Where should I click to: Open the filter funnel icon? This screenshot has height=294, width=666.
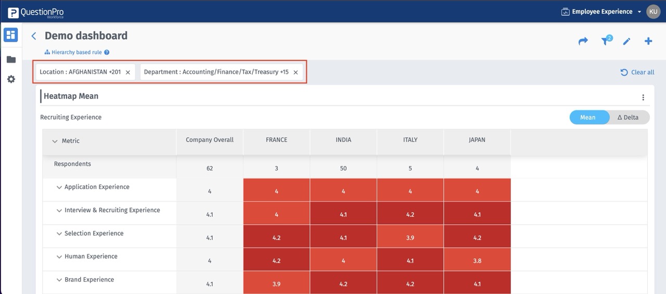click(x=606, y=41)
